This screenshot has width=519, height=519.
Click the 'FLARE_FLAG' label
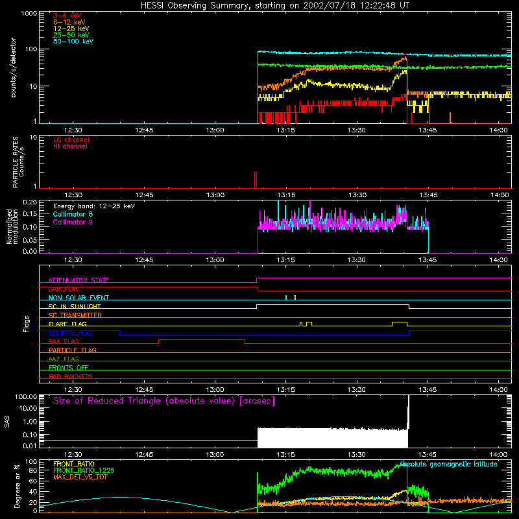[x=67, y=324]
